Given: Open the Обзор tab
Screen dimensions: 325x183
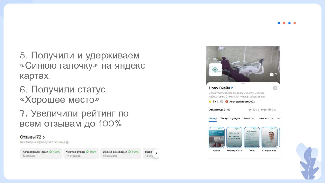Looking at the screenshot, I should tap(213, 119).
